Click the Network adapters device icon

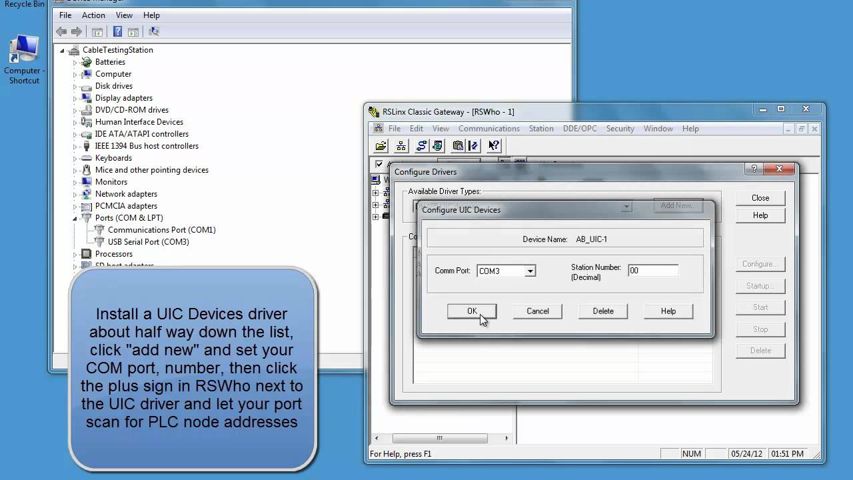pyautogui.click(x=87, y=194)
